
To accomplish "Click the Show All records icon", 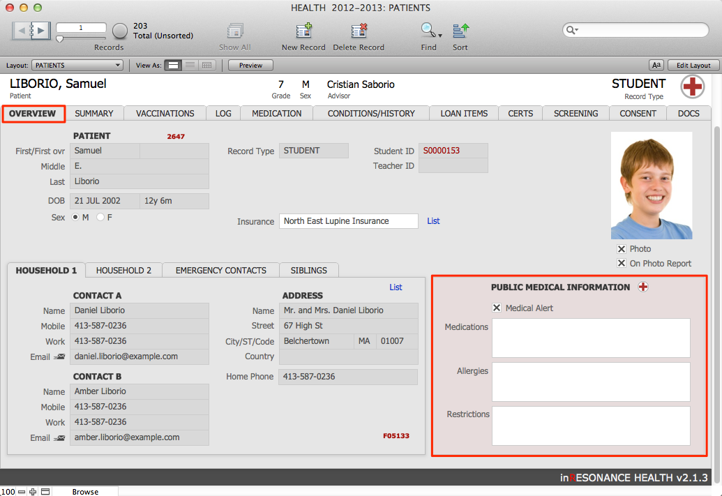I will coord(234,31).
